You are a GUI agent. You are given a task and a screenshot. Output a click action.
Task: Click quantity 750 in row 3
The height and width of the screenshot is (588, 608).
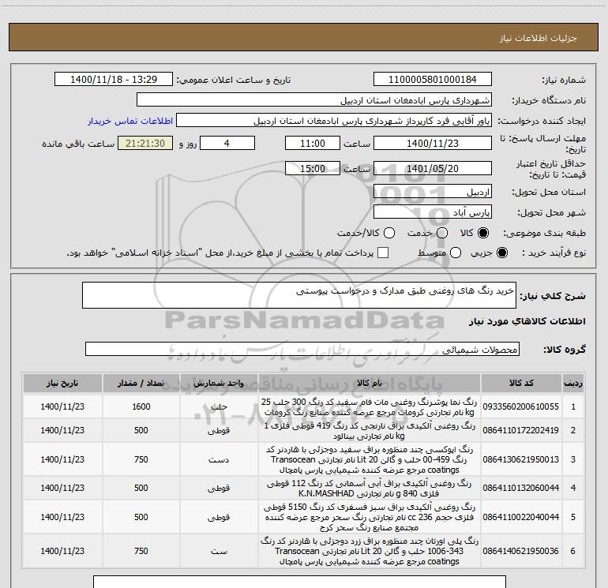coord(141,459)
